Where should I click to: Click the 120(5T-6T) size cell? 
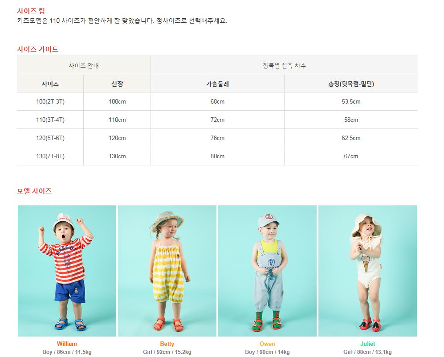click(x=50, y=138)
